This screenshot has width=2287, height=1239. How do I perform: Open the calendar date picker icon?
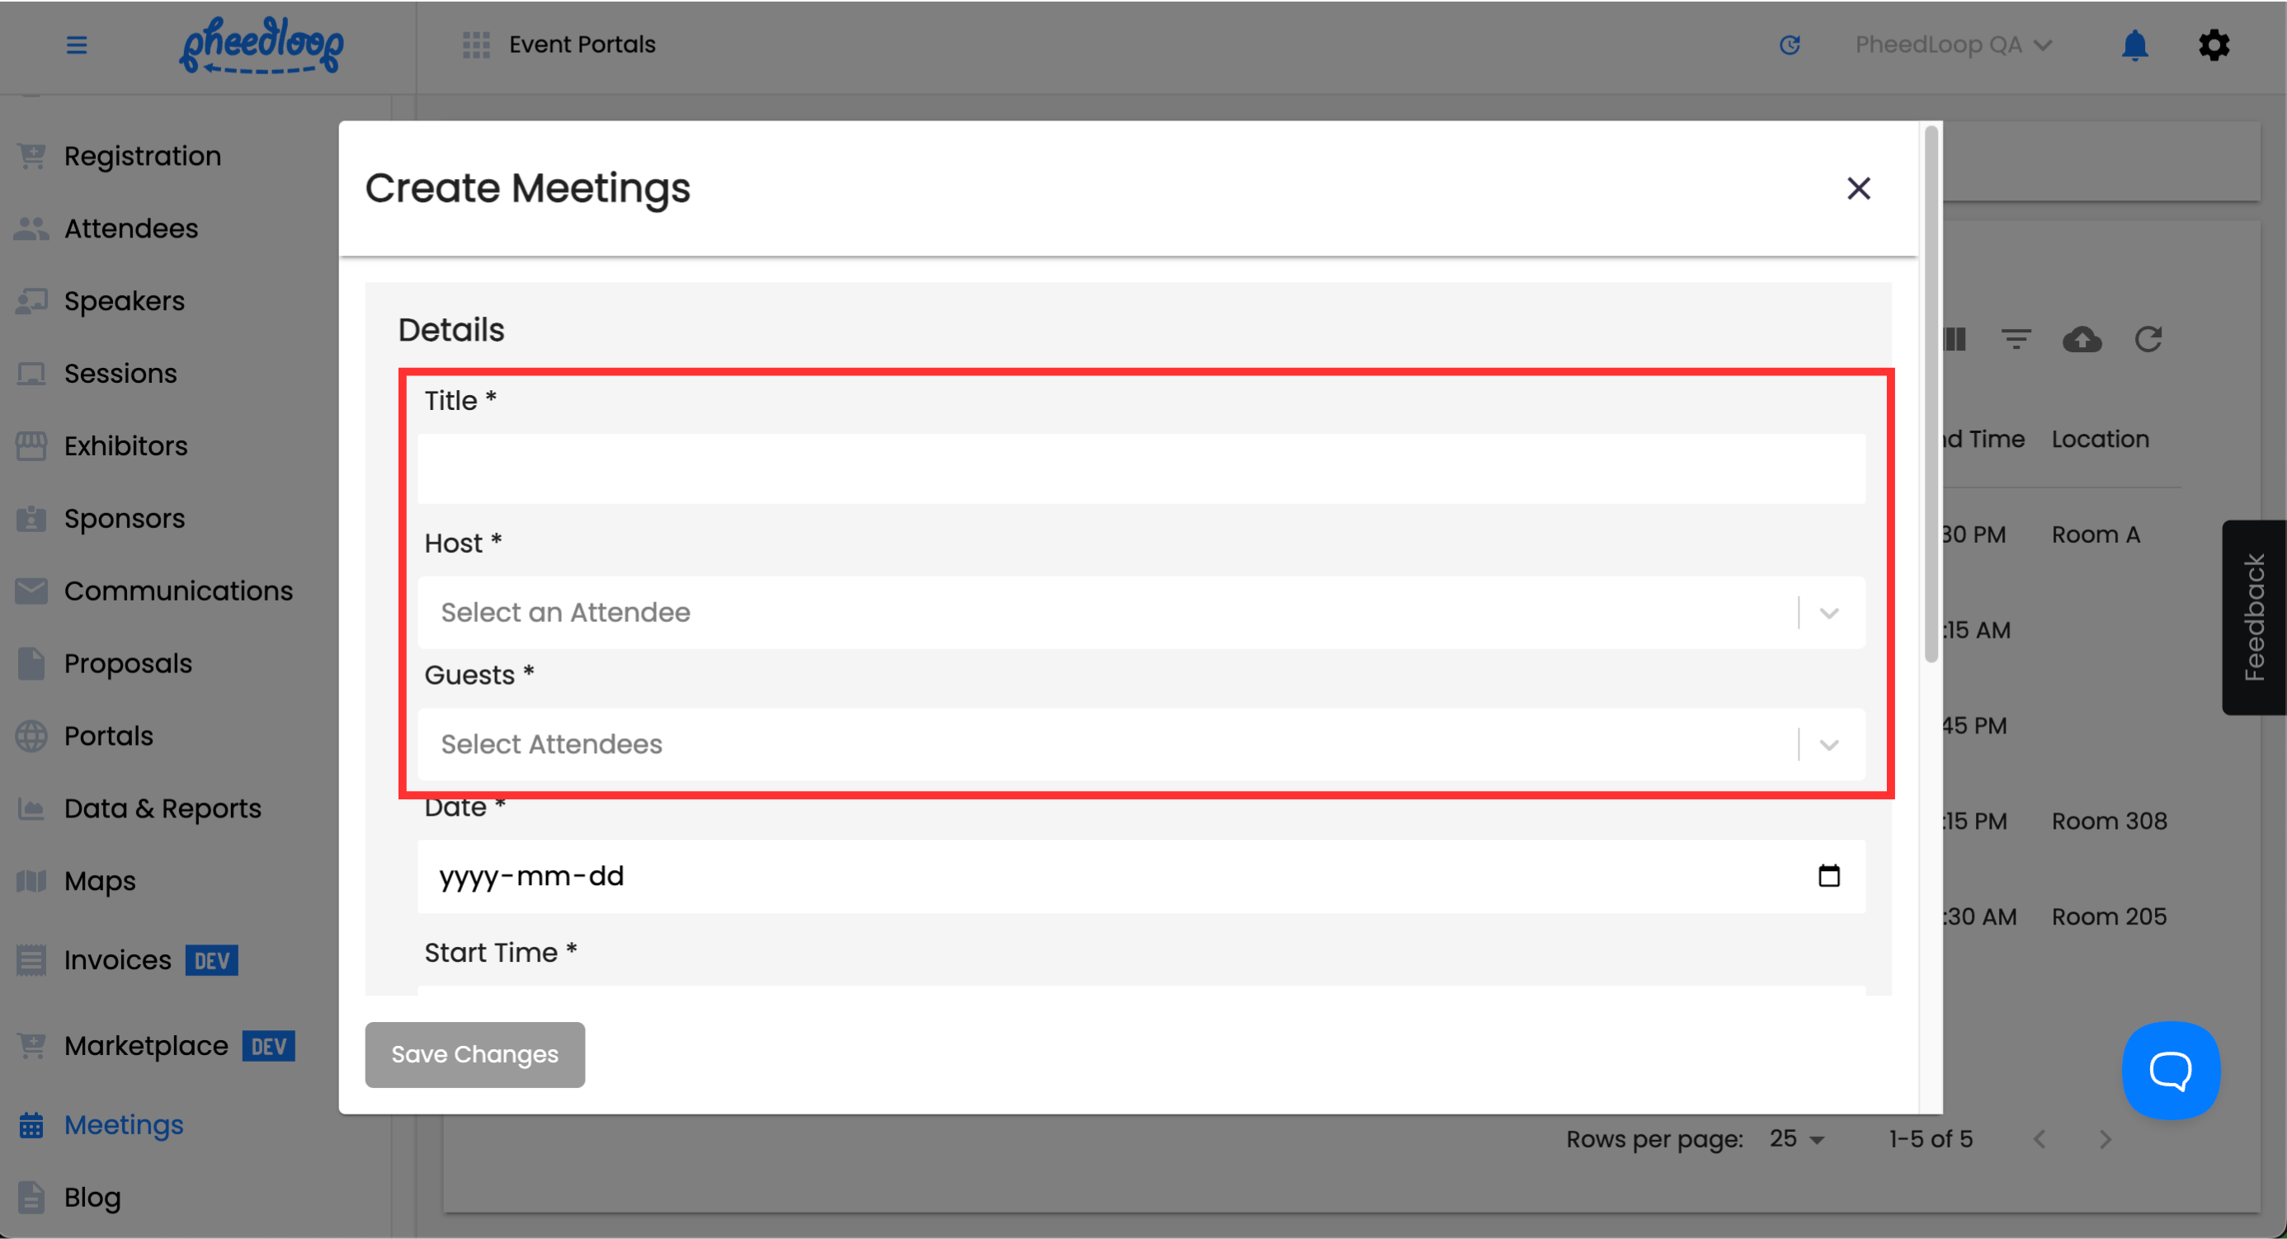pyautogui.click(x=1828, y=876)
